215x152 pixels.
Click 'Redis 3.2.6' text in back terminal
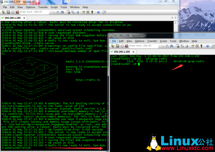(x=75, y=61)
